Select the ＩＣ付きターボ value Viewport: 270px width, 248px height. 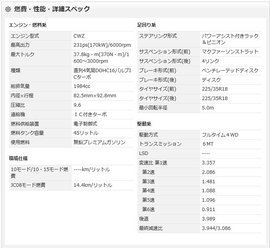coord(90,114)
